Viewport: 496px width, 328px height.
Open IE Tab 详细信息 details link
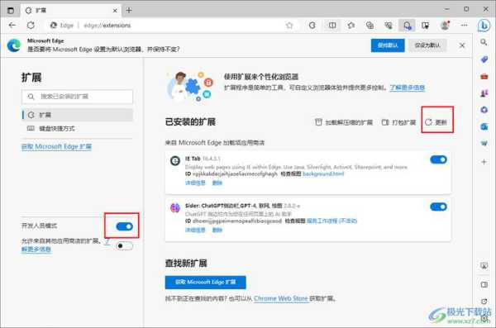tap(195, 183)
